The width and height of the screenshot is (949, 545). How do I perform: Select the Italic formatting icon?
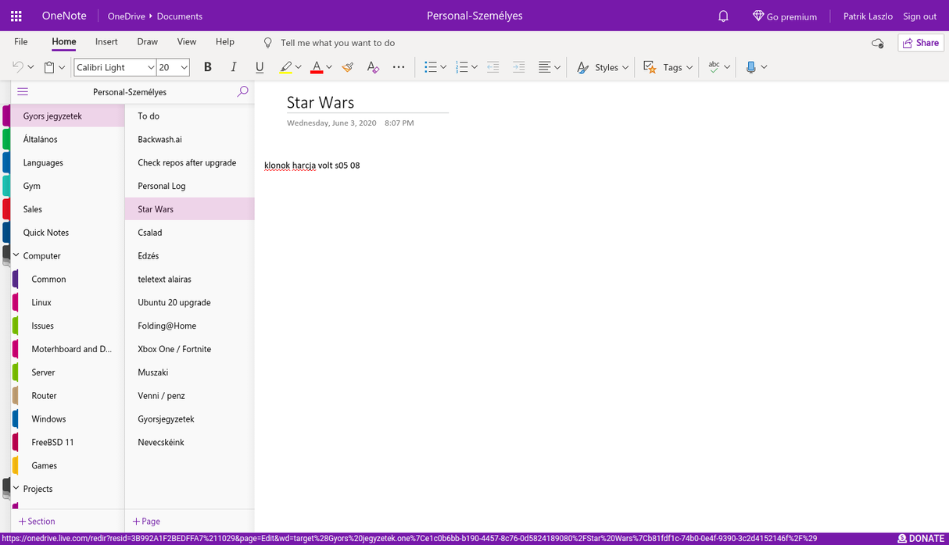click(233, 67)
